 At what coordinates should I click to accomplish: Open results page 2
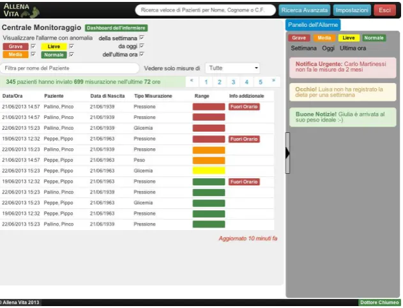click(220, 82)
